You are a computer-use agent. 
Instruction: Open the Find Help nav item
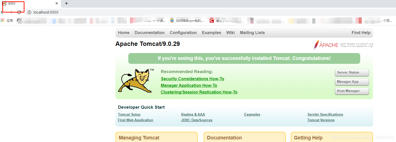tap(361, 33)
